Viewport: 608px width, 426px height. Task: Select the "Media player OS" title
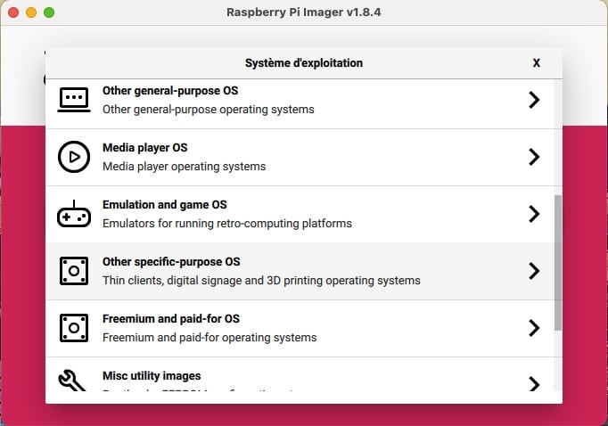(x=144, y=148)
